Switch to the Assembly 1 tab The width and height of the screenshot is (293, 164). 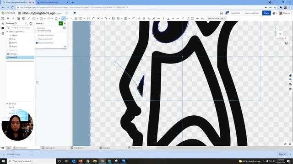tap(136, 148)
